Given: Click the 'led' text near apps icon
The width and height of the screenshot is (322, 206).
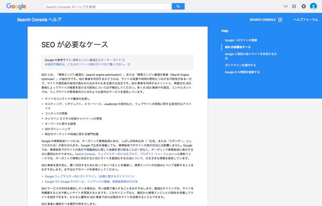Looking at the screenshot, I should coord(285,6).
